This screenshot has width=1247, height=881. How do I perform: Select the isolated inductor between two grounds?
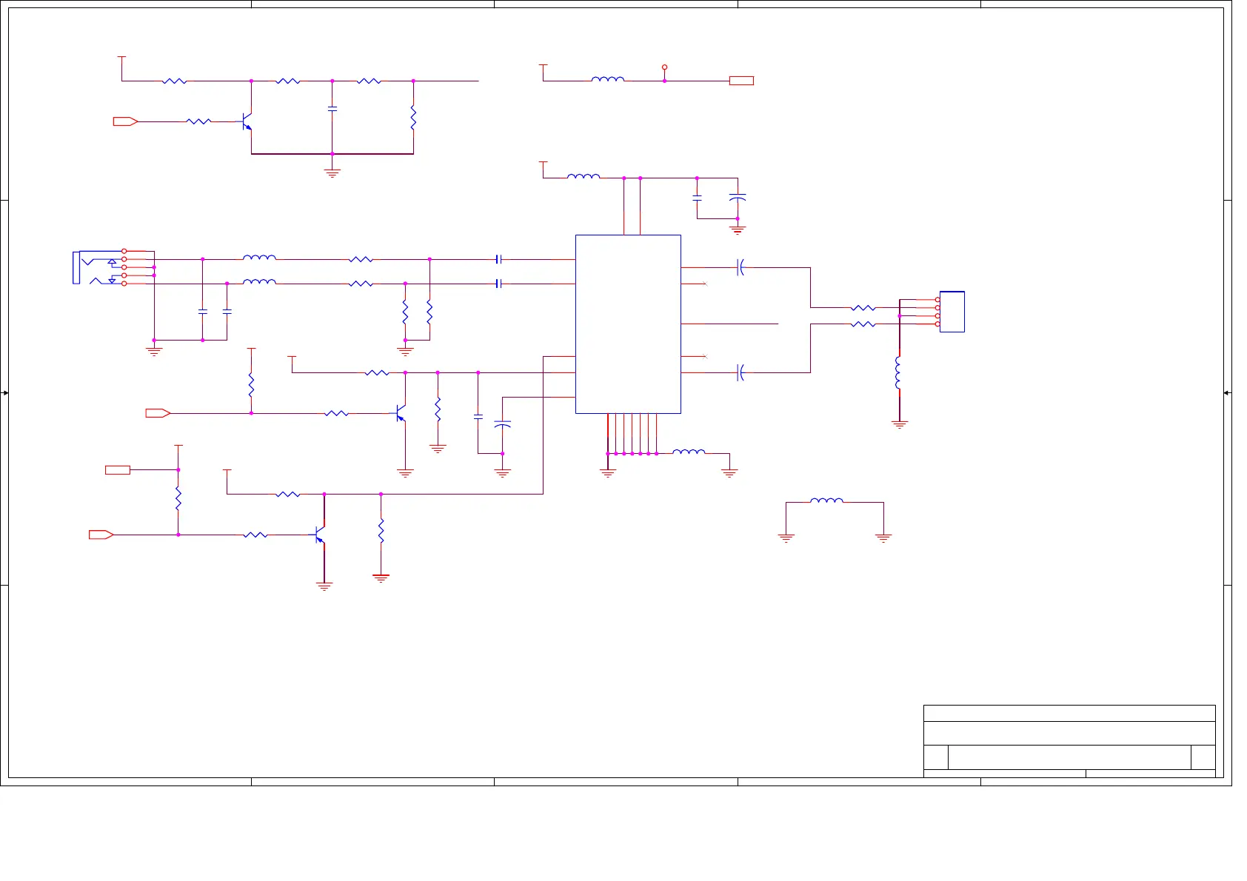pyautogui.click(x=826, y=501)
